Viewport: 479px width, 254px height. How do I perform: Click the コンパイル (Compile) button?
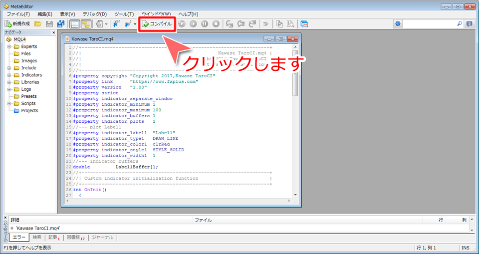point(157,23)
